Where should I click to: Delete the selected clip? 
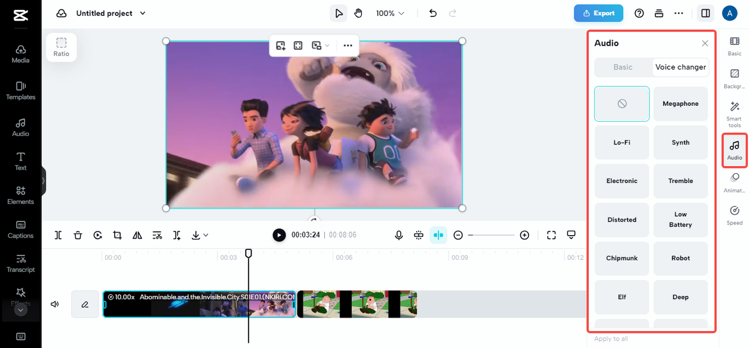point(78,235)
